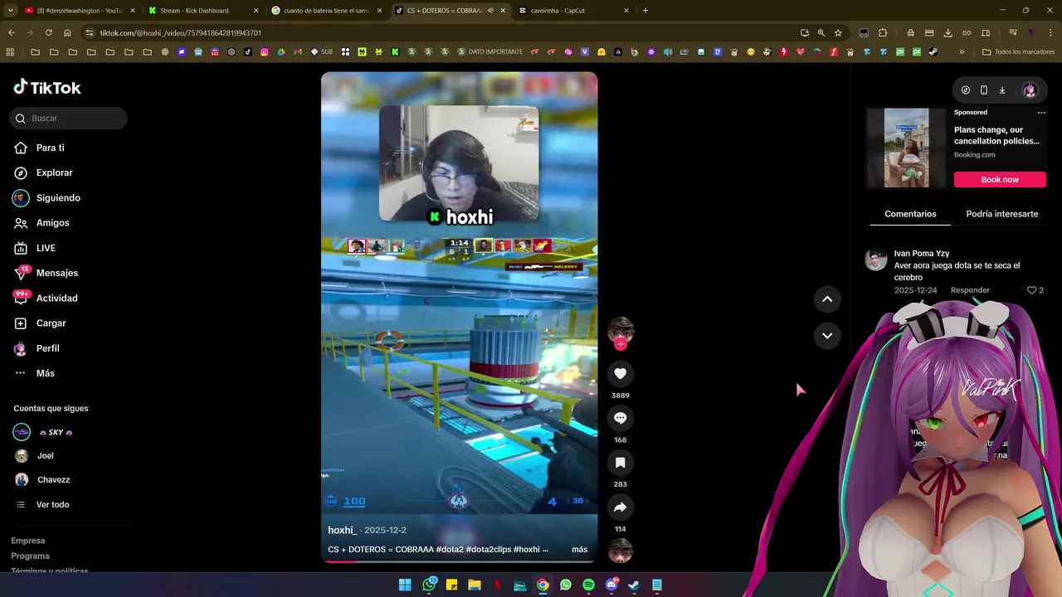Open the tab search dropdown arrow
This screenshot has width=1062, height=597.
pos(10,11)
